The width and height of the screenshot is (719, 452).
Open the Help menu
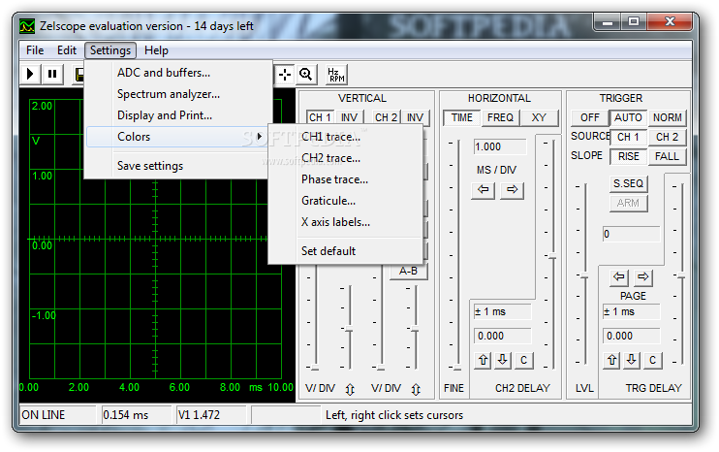[x=156, y=50]
